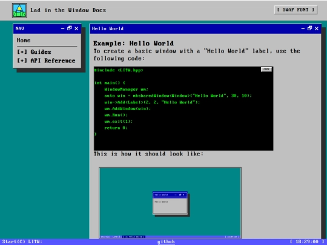The width and height of the screenshot is (327, 245).
Task: Copy the code block with the Copy button
Action: coord(266,70)
